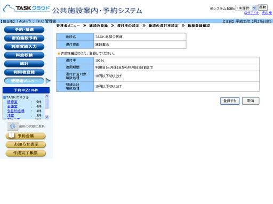273x204 pixels.
Task: Click the TASK北部公民館 facility name
Action: pyautogui.click(x=109, y=37)
